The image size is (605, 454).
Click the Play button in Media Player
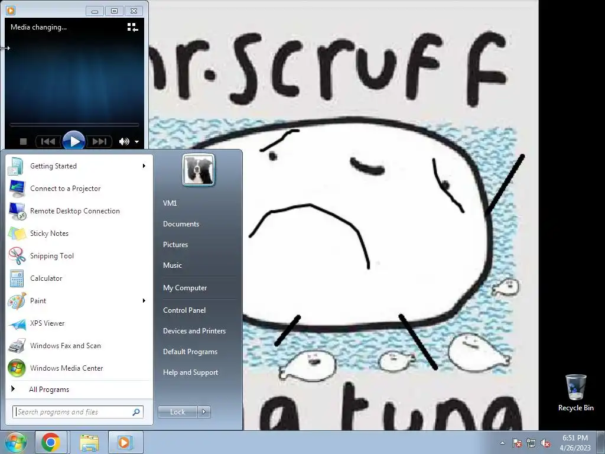point(74,141)
